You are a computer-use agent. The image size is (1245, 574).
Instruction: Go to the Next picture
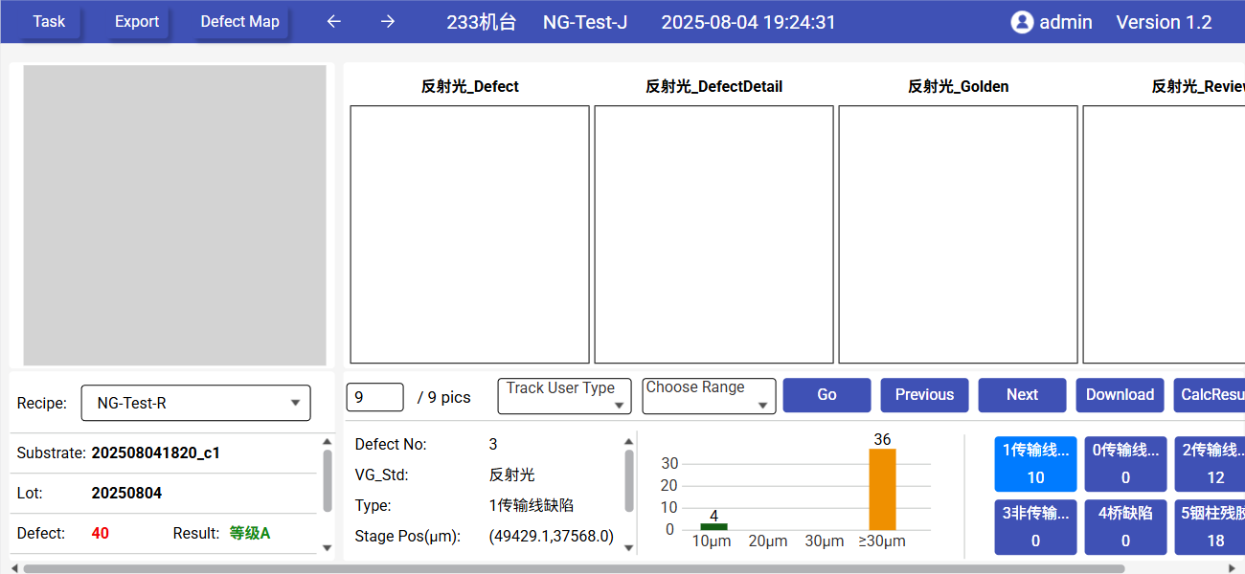[1022, 395]
